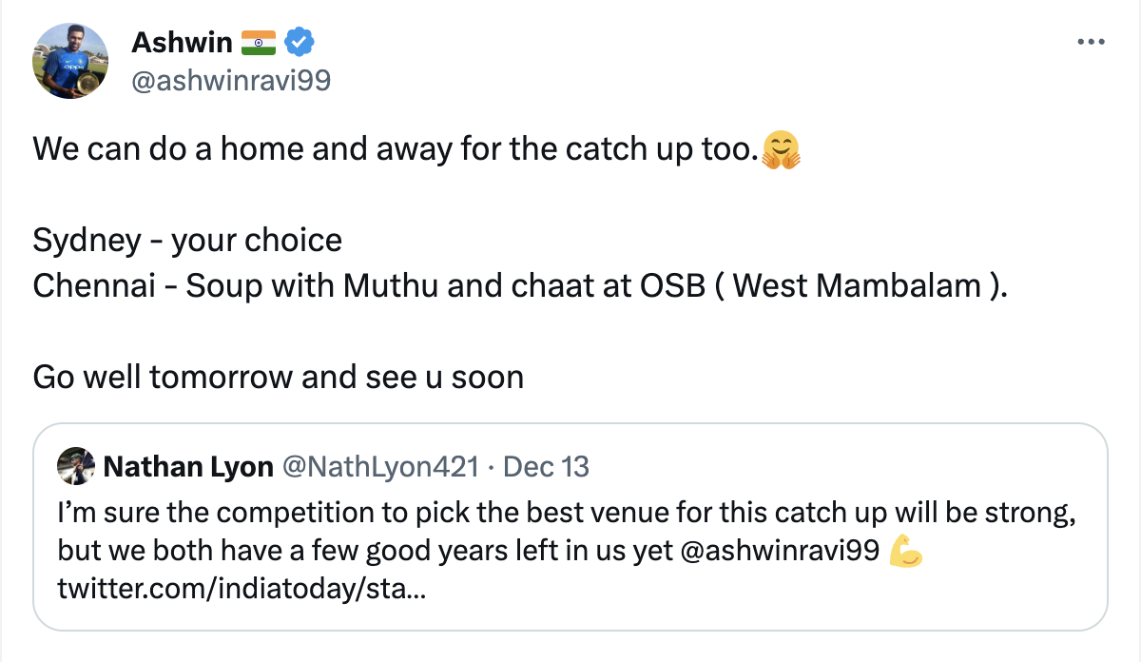Viewport: 1141px width, 662px height.
Task: Click the India flag emoji beside Ashwin
Action: [258, 42]
